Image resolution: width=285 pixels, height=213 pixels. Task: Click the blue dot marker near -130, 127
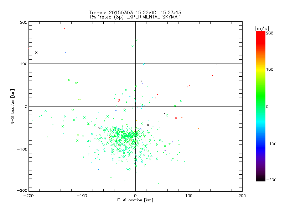(x=66, y=53)
